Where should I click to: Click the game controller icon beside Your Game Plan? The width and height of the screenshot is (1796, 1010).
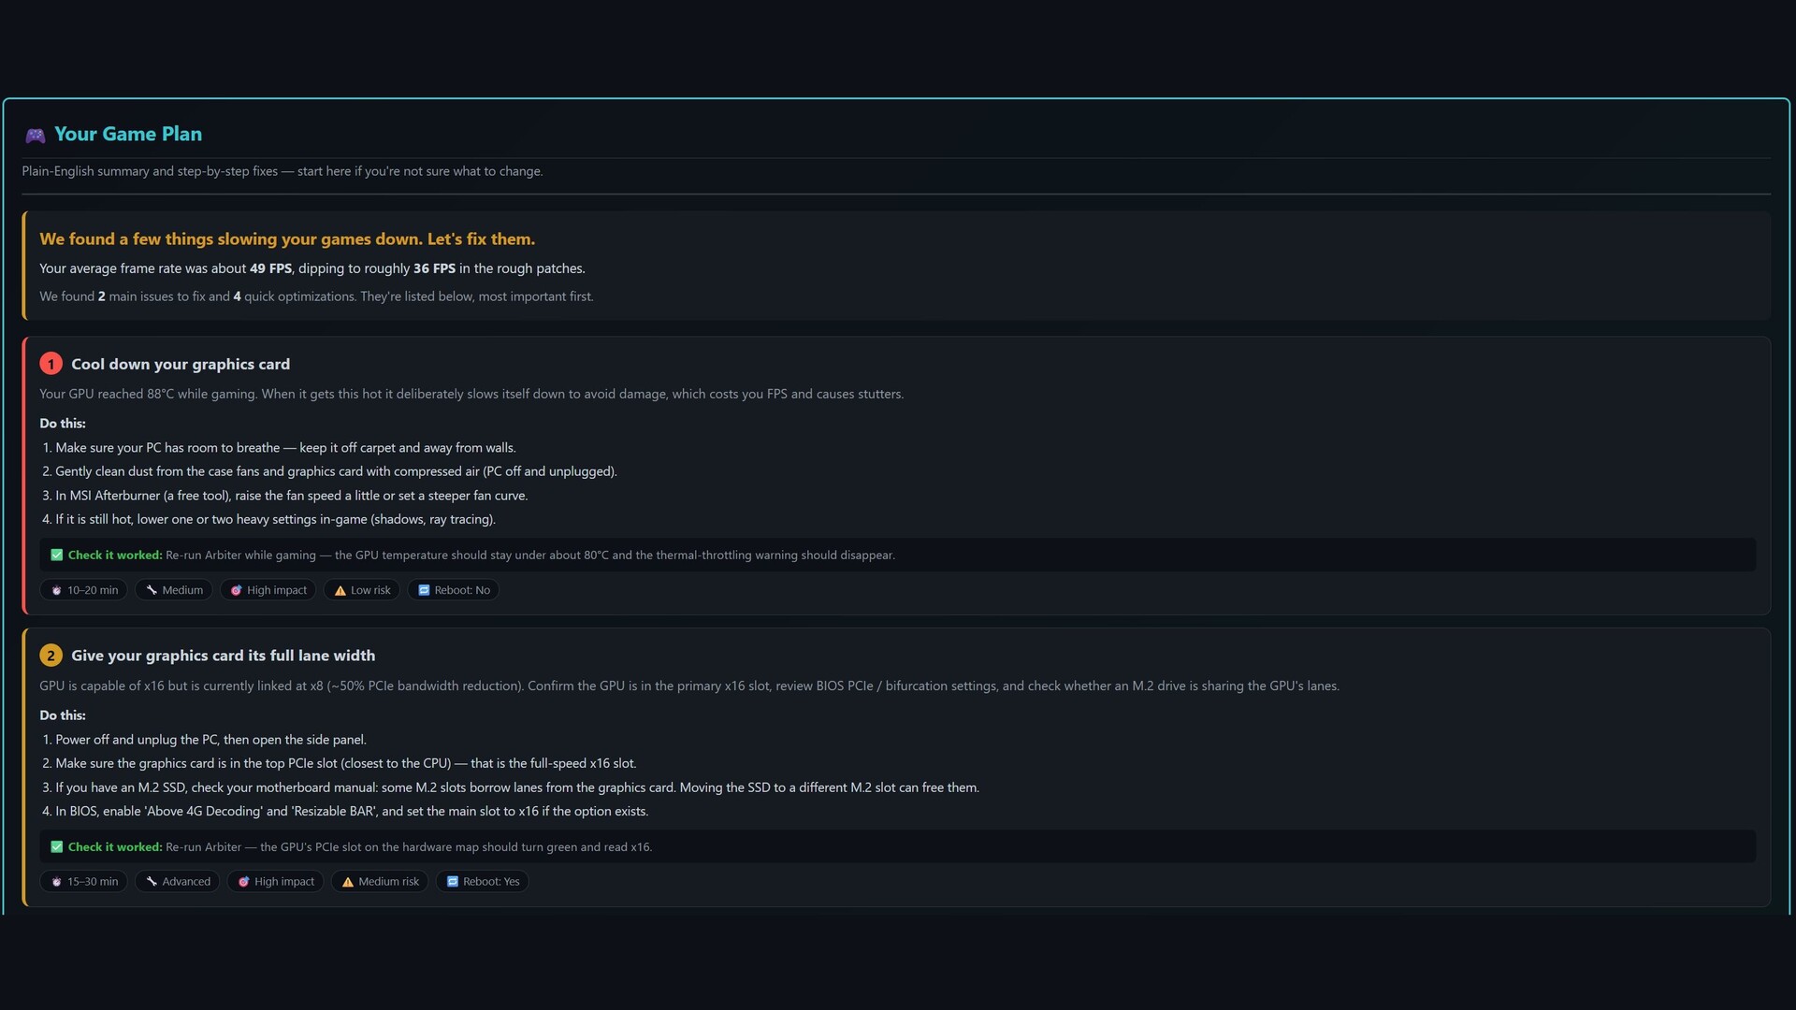[x=35, y=136]
